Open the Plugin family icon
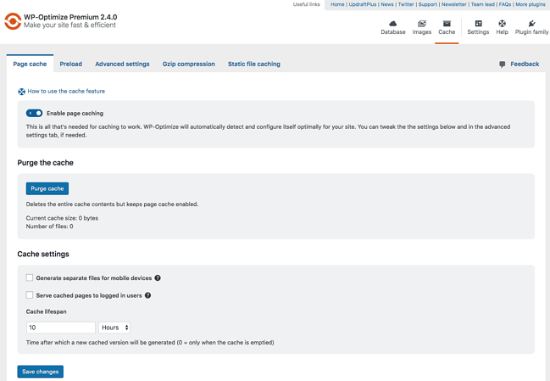This screenshot has height=381, width=550. (x=531, y=24)
